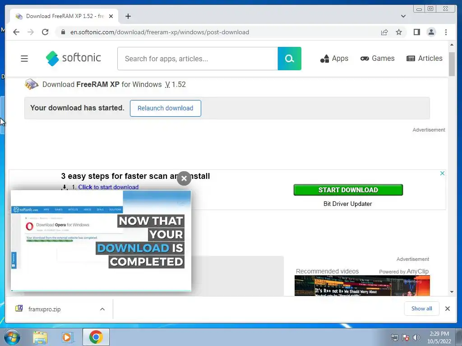
Task: Click the forward navigation arrow
Action: (x=31, y=32)
